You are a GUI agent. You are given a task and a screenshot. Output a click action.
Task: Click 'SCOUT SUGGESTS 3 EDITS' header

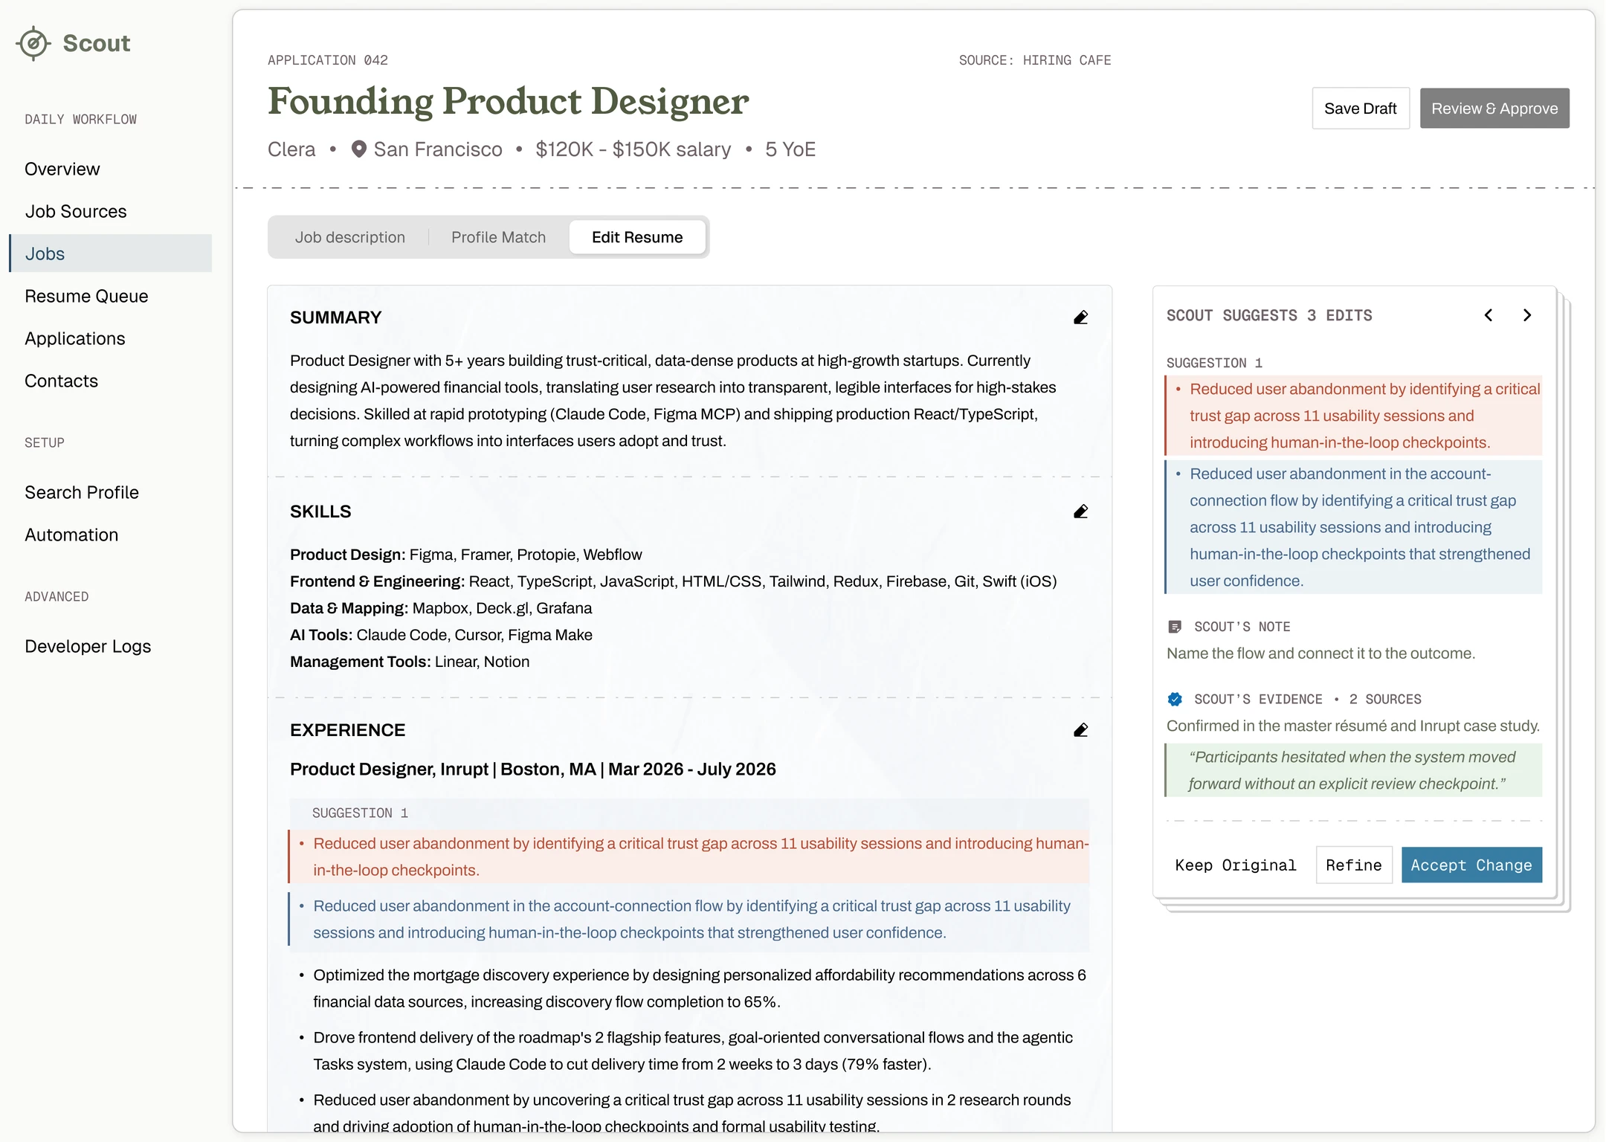(x=1269, y=315)
